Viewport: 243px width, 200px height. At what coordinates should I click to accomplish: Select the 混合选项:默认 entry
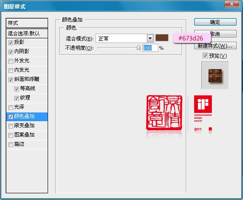coord(27,33)
